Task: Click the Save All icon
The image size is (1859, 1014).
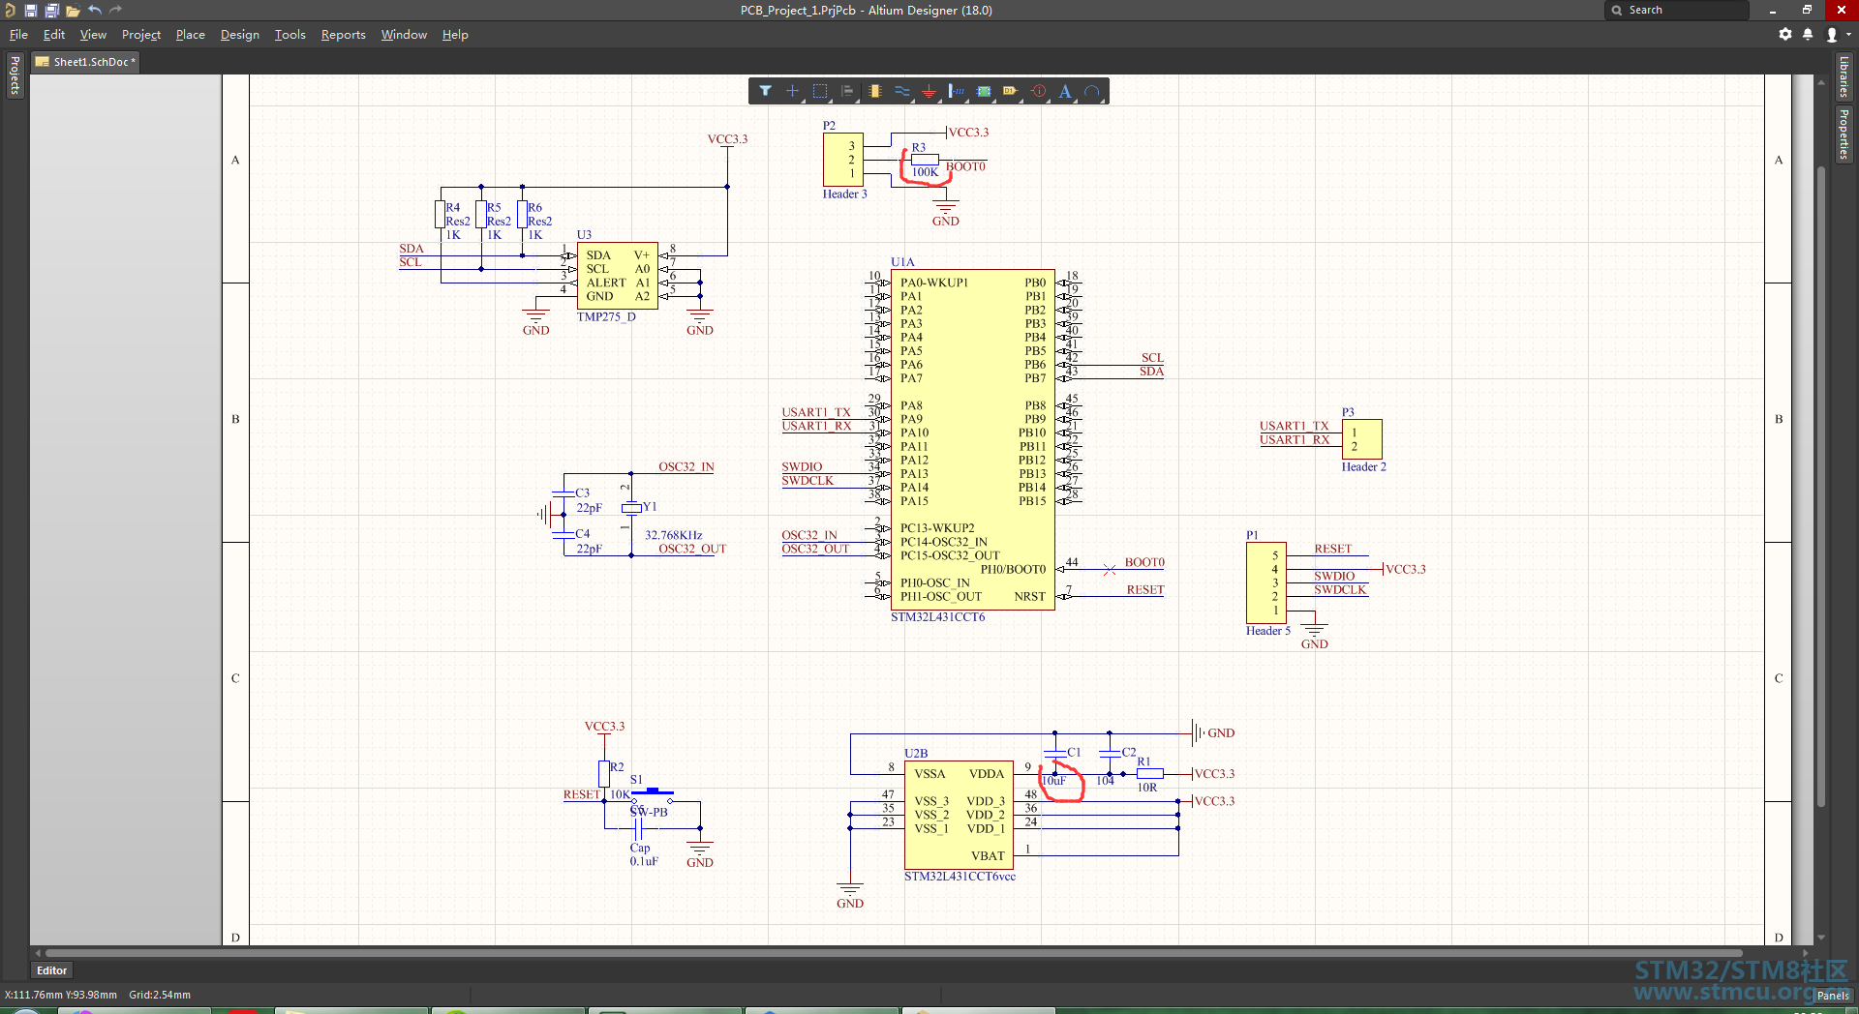Action: [x=51, y=11]
